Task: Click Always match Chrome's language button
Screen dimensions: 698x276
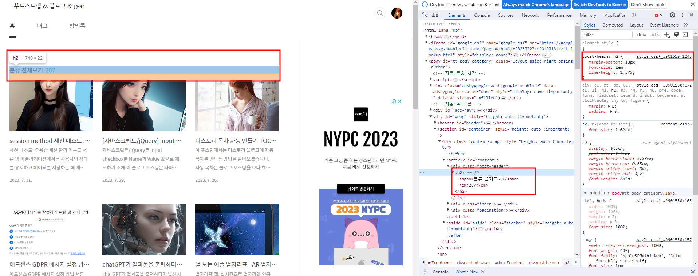Action: (536, 4)
